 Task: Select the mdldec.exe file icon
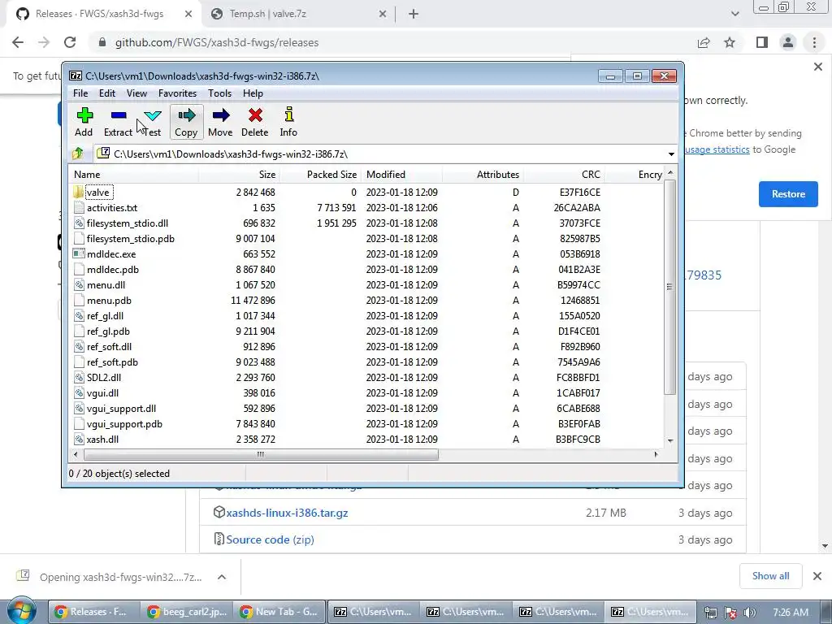click(79, 253)
